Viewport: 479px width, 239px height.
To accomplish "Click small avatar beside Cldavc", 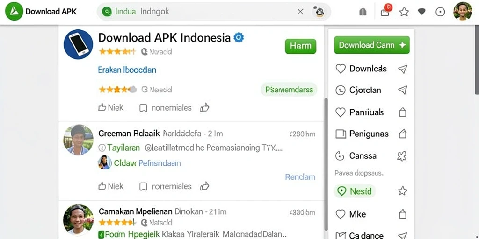I will tap(104, 162).
